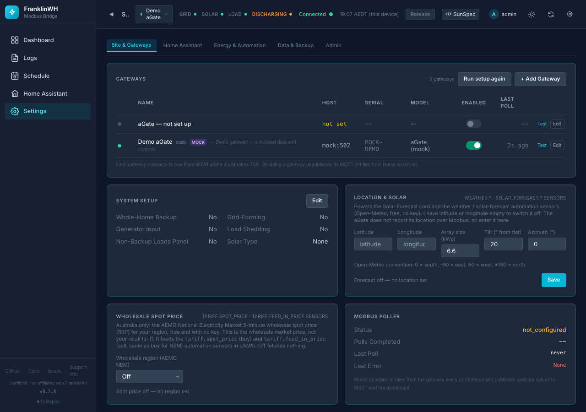
Task: Open the SunSpec code button
Action: (x=460, y=14)
